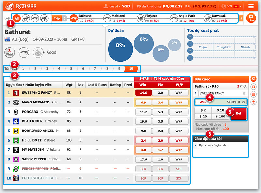Screen dimensions: 261x193
Task: Clear the SGD$ stake amount
Action: point(243,102)
